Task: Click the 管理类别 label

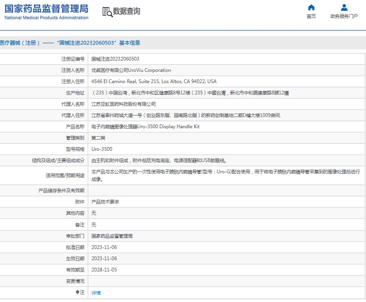Action: (x=75, y=138)
